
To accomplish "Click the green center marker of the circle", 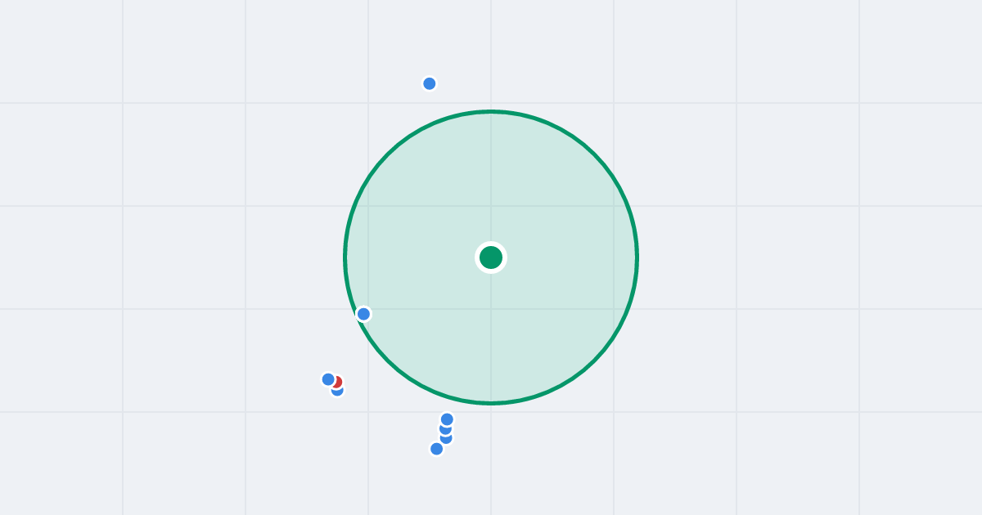I will pos(491,257).
